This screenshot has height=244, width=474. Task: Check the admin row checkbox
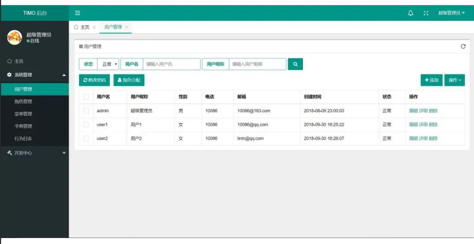86,111
